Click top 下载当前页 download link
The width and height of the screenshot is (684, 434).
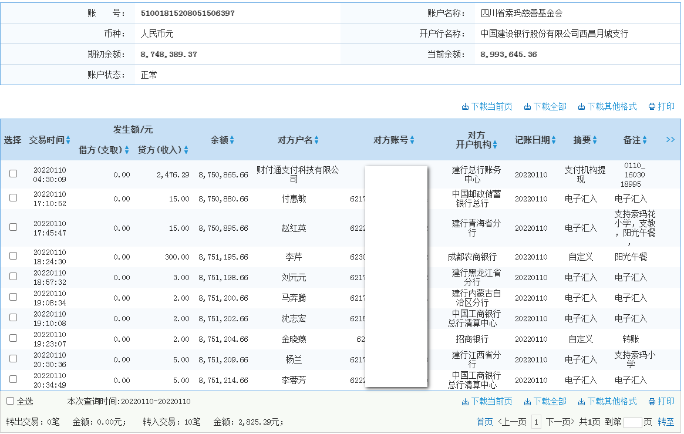point(487,107)
